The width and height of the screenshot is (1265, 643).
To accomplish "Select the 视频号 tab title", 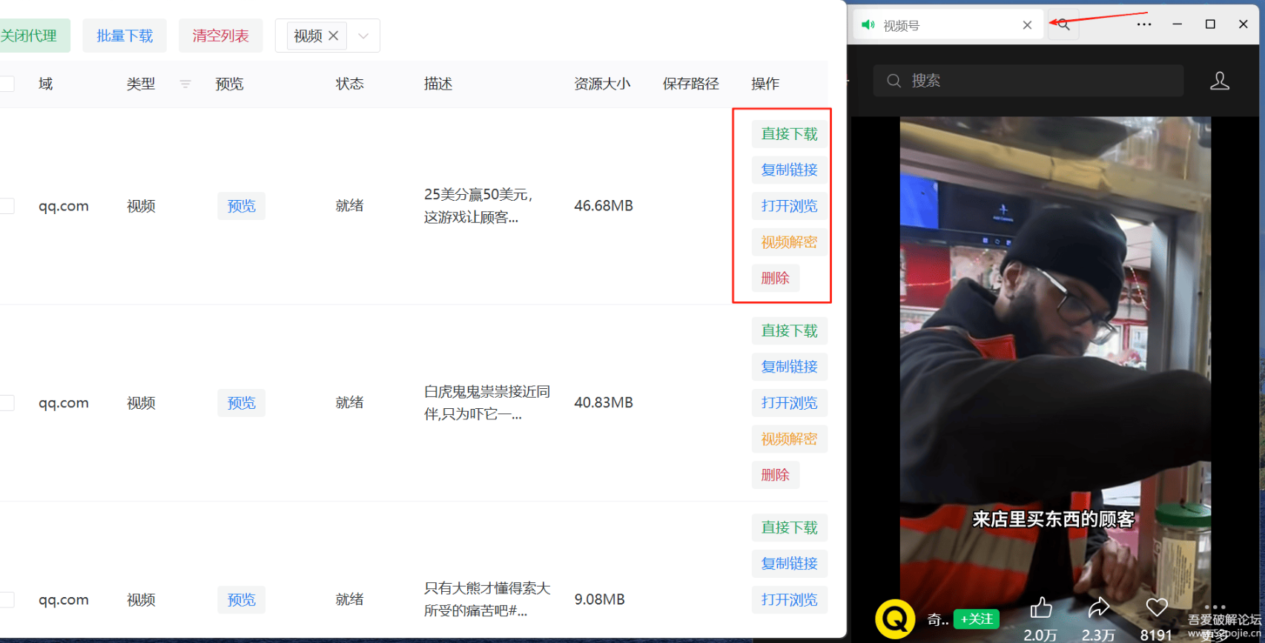I will point(901,26).
